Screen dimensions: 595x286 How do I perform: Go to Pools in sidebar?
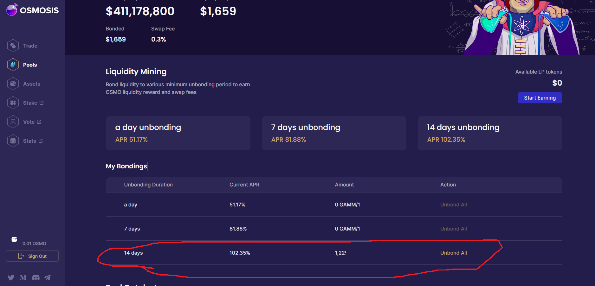(x=30, y=65)
